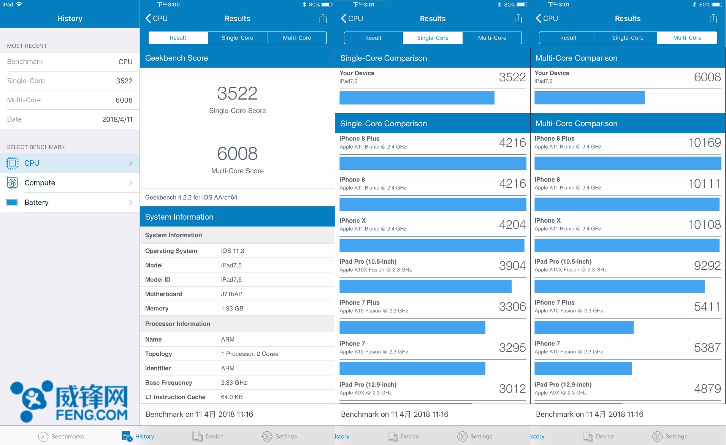Expand the Compute row chevron

pos(131,183)
